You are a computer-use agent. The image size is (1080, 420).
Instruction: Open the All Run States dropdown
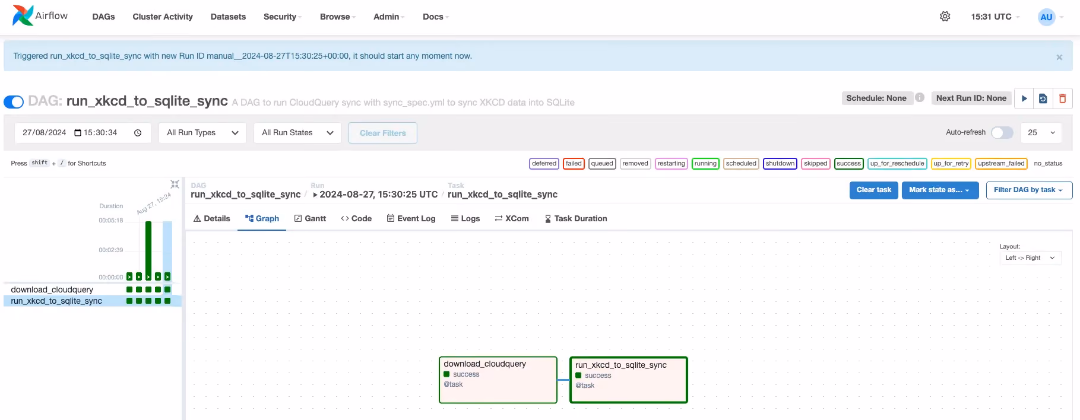pos(297,133)
